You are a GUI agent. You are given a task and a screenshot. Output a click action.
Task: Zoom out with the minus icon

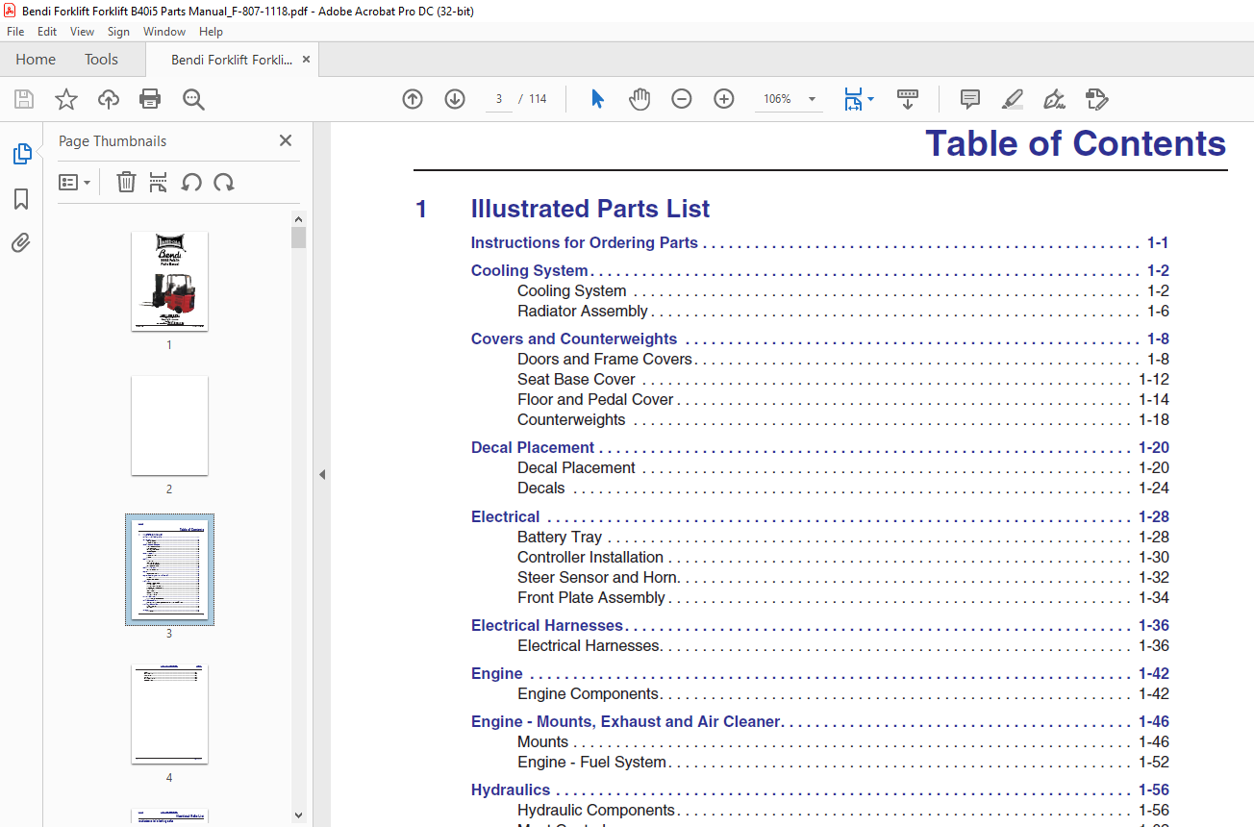click(682, 99)
